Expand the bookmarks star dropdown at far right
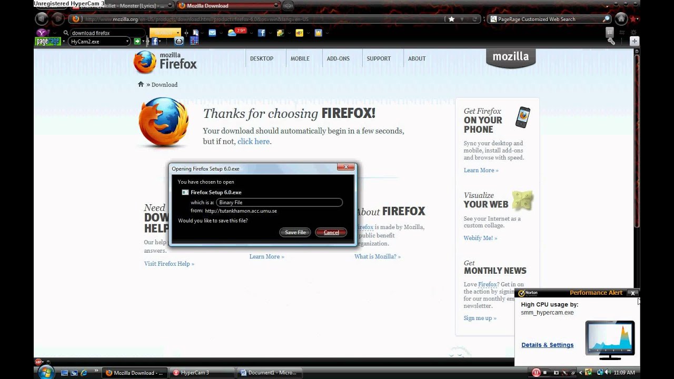 (637, 19)
